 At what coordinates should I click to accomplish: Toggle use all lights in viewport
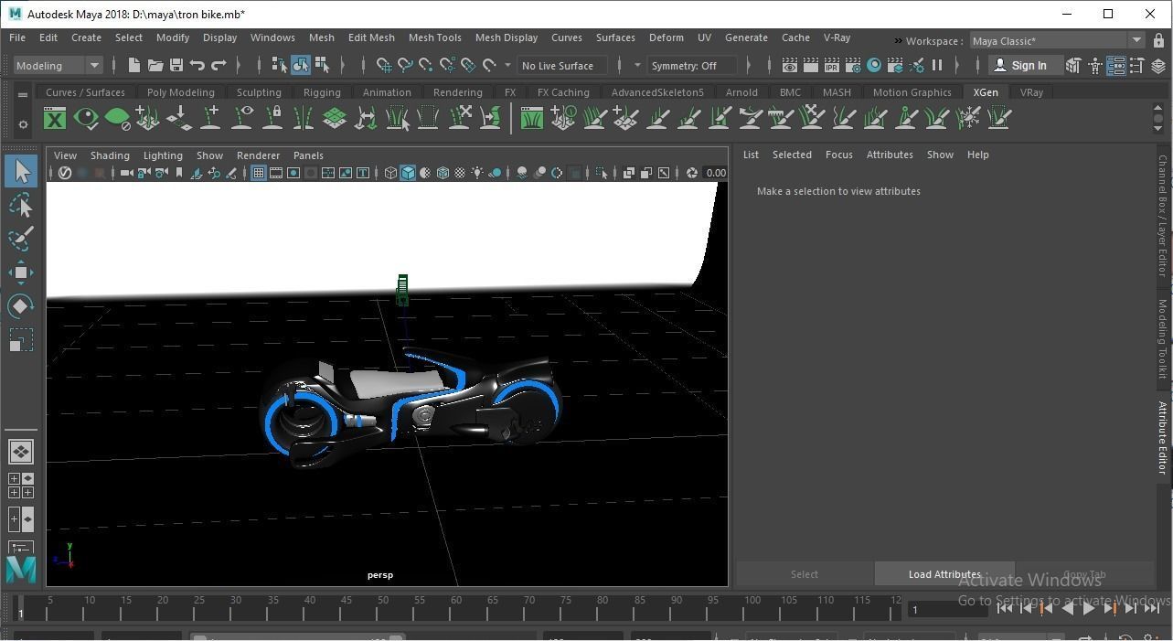(477, 173)
